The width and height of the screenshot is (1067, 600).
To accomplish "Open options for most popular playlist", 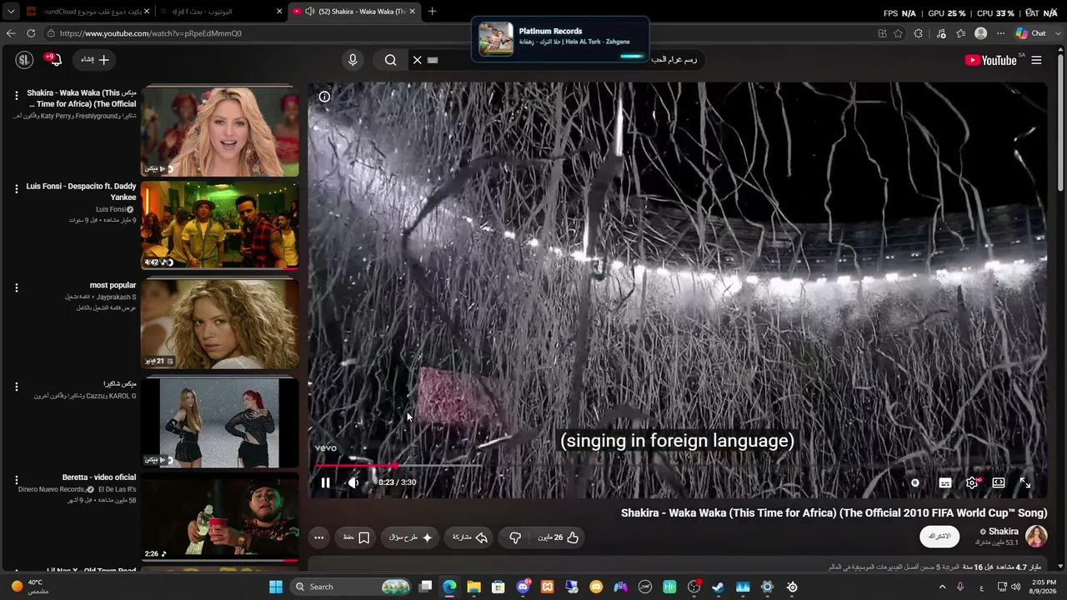I will pyautogui.click(x=16, y=288).
